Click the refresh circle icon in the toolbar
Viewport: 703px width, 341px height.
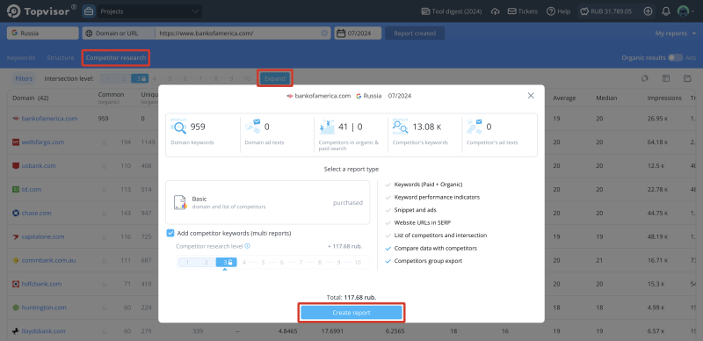(645, 78)
